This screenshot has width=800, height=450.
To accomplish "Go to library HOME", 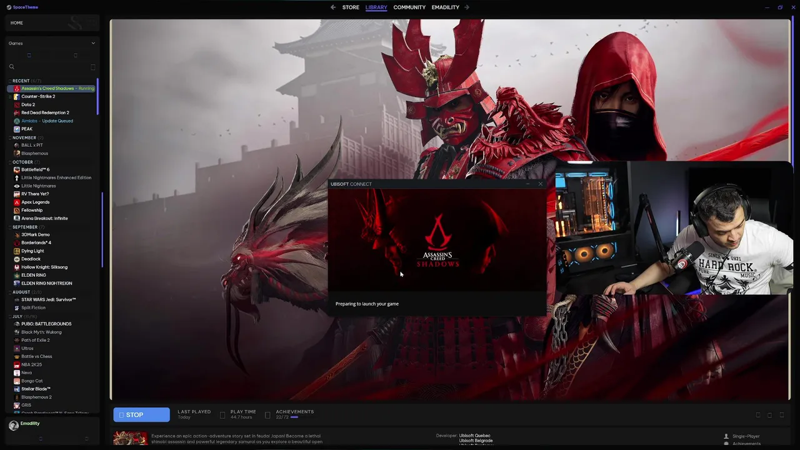I will tap(17, 23).
